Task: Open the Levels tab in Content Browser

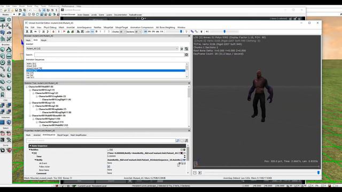Action: click(x=94, y=15)
